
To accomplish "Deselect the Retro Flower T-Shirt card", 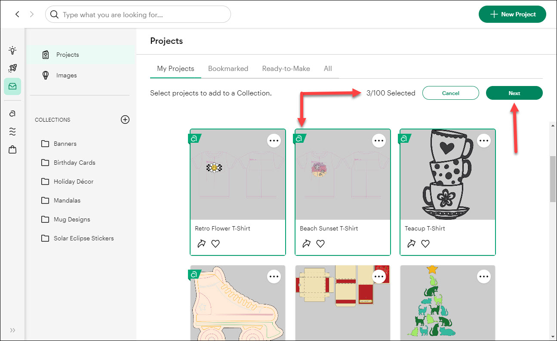I will click(x=237, y=181).
